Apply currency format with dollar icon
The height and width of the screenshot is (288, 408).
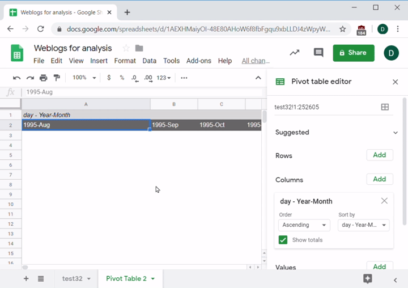109,78
